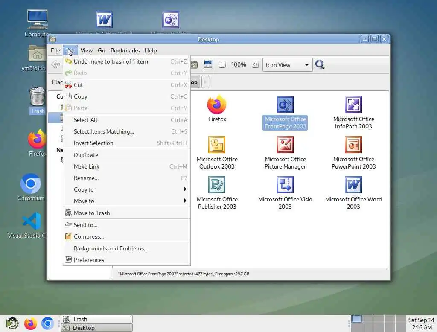This screenshot has height=332, width=437.
Task: Select the vm3's Home folder on desktop
Action: [37, 53]
